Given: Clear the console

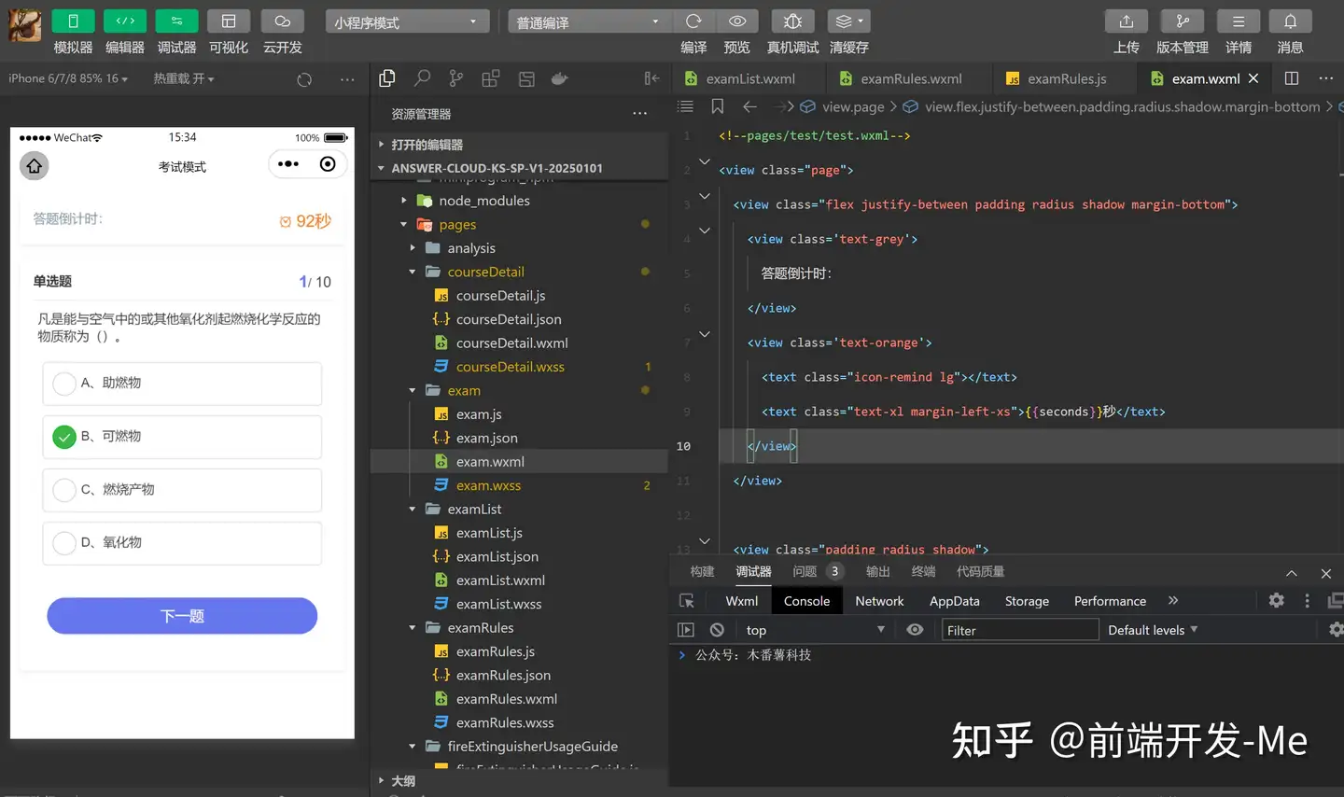Looking at the screenshot, I should coord(717,630).
